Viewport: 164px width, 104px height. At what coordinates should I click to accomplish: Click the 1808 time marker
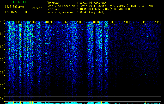[127, 22]
